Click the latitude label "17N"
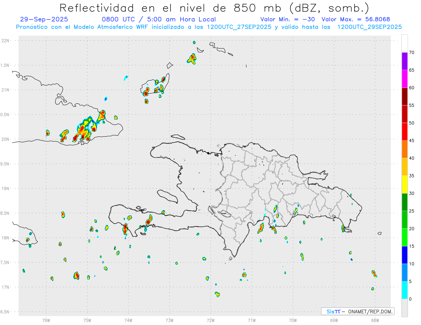 [6, 287]
